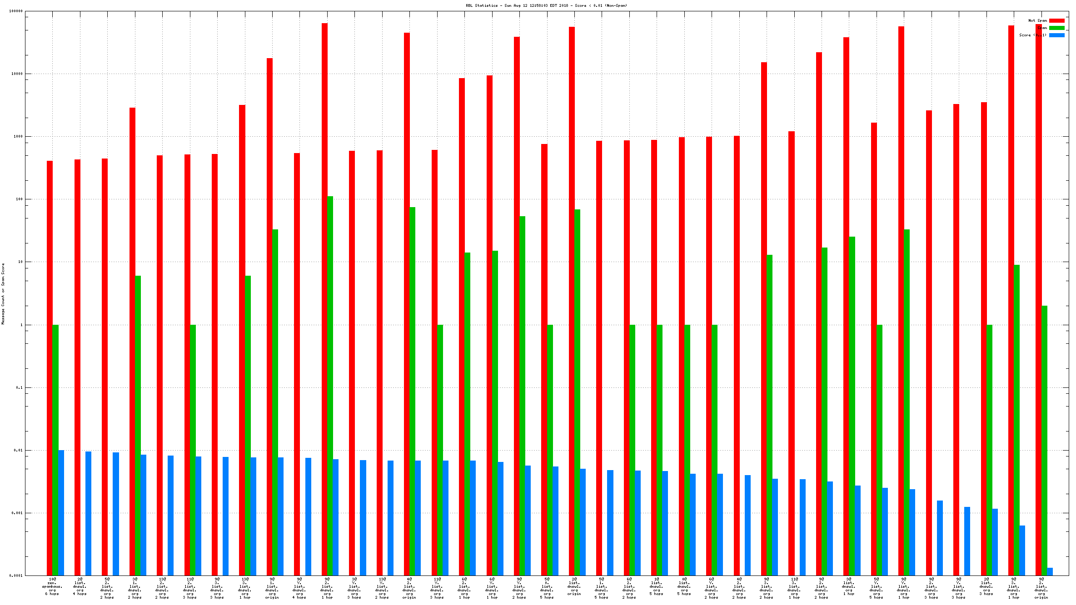
Task: Click the last x-axis label ending in origin
Action: 1041,588
